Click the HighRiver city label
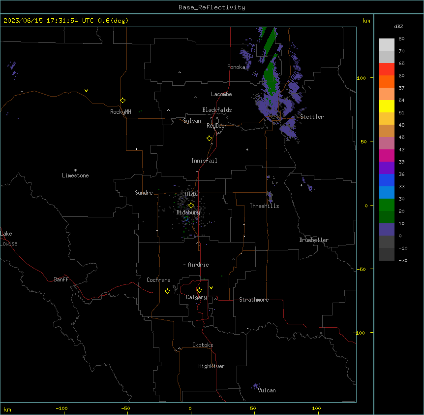Viewport: 424px width, 415px height. click(212, 366)
